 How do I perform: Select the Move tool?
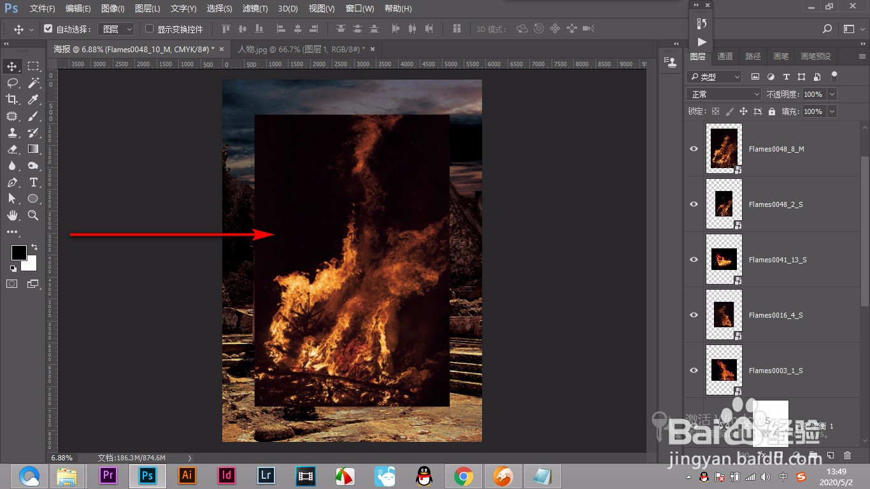pos(12,66)
